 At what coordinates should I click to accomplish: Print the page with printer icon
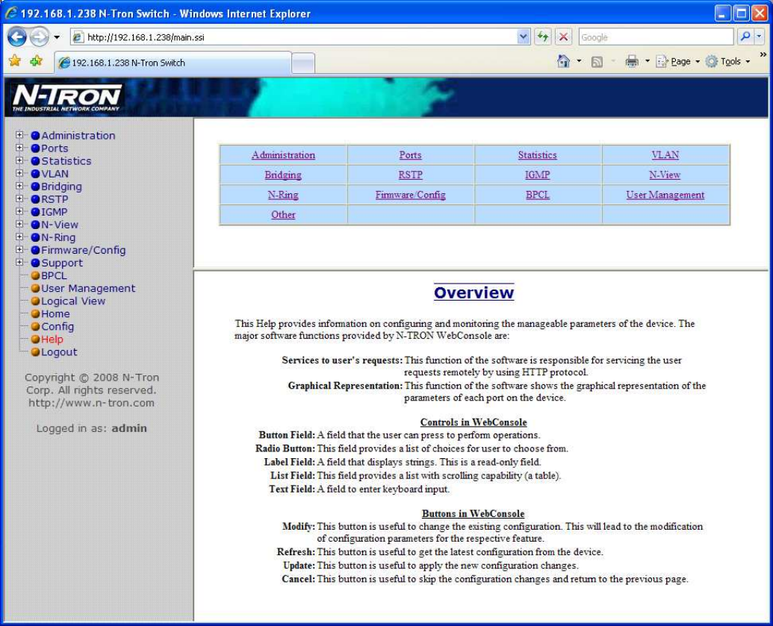pyautogui.click(x=632, y=62)
